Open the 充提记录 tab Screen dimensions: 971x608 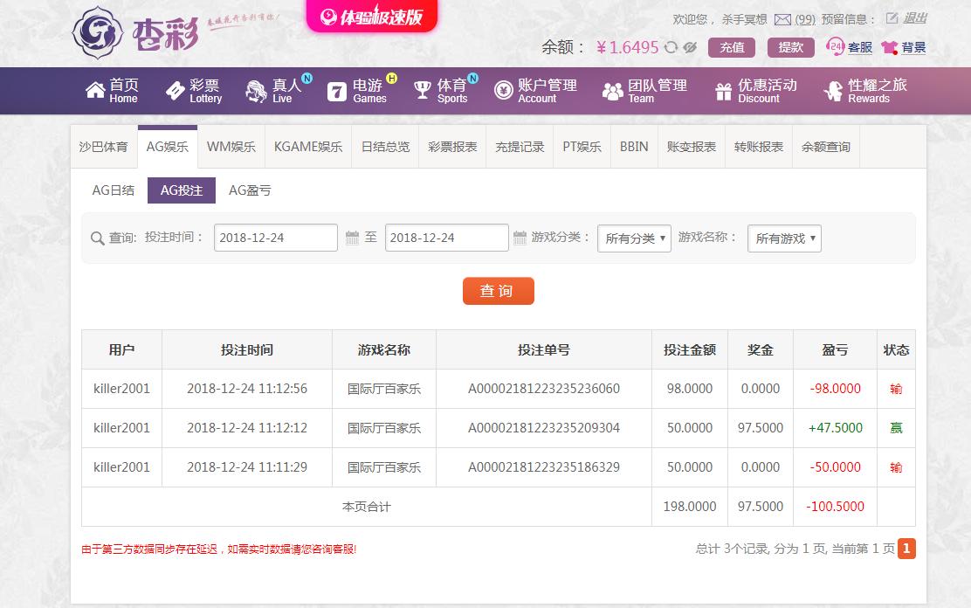(520, 147)
